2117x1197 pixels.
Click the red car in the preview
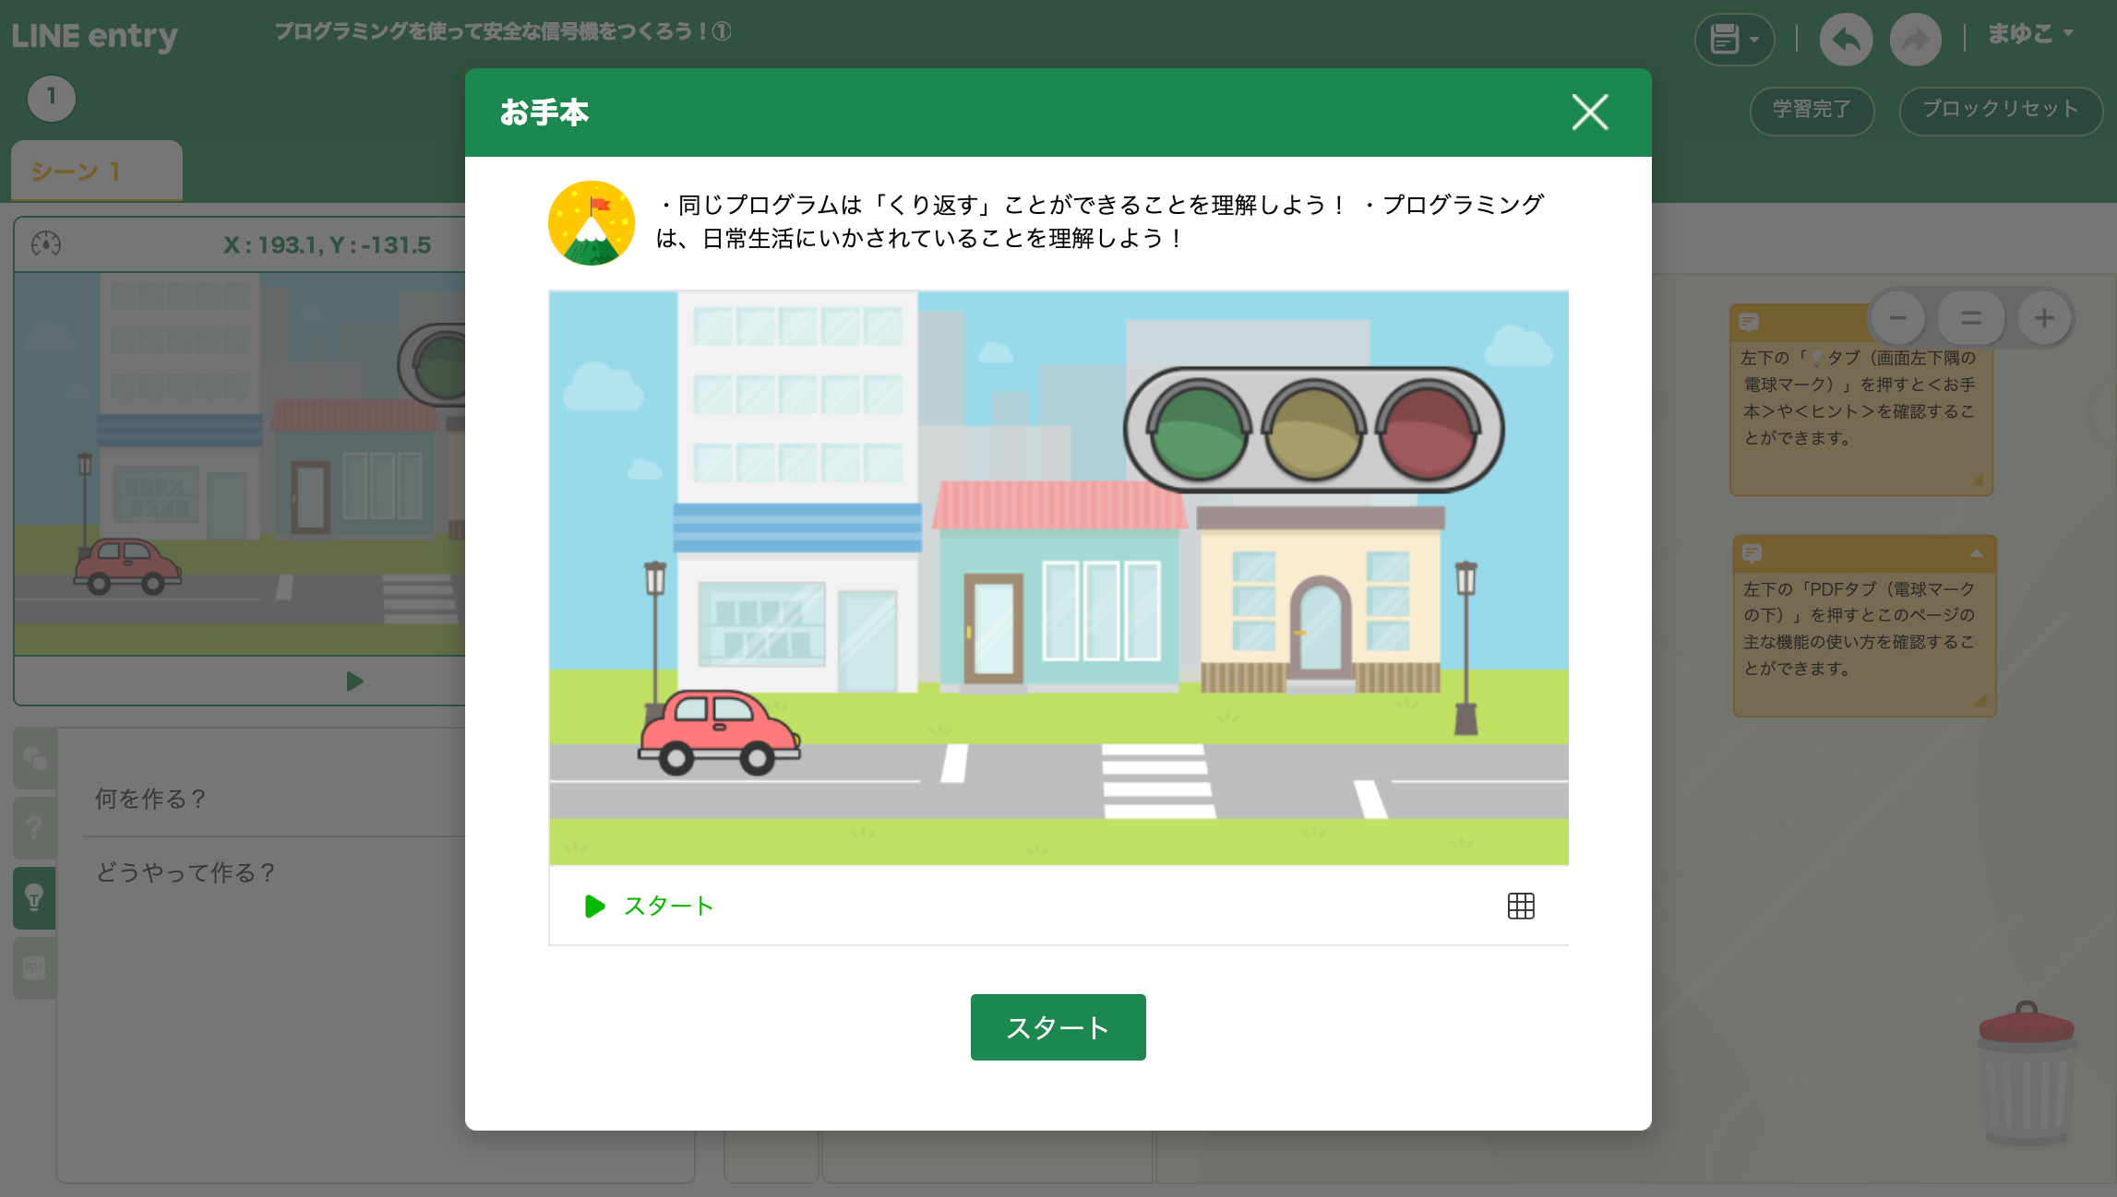click(x=719, y=732)
